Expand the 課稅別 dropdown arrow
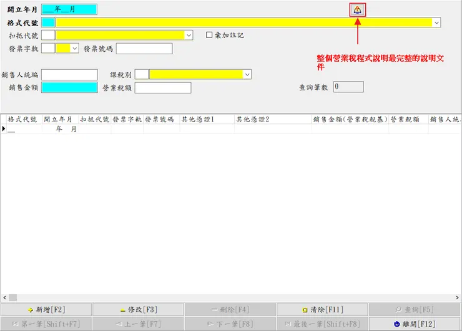 [x=247, y=74]
